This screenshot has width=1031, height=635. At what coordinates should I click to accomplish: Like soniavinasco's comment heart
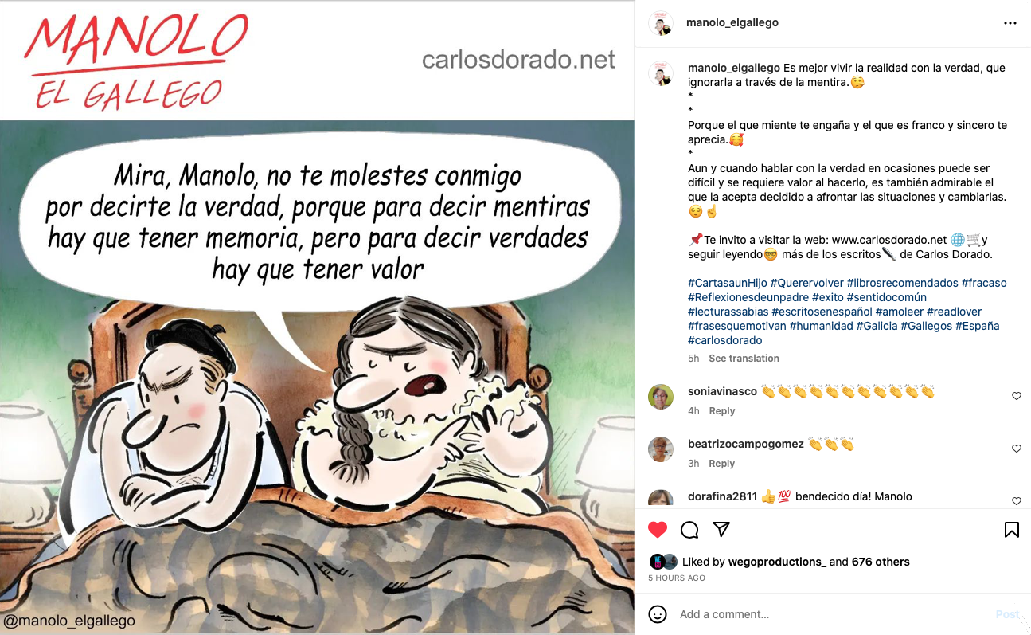[1017, 396]
